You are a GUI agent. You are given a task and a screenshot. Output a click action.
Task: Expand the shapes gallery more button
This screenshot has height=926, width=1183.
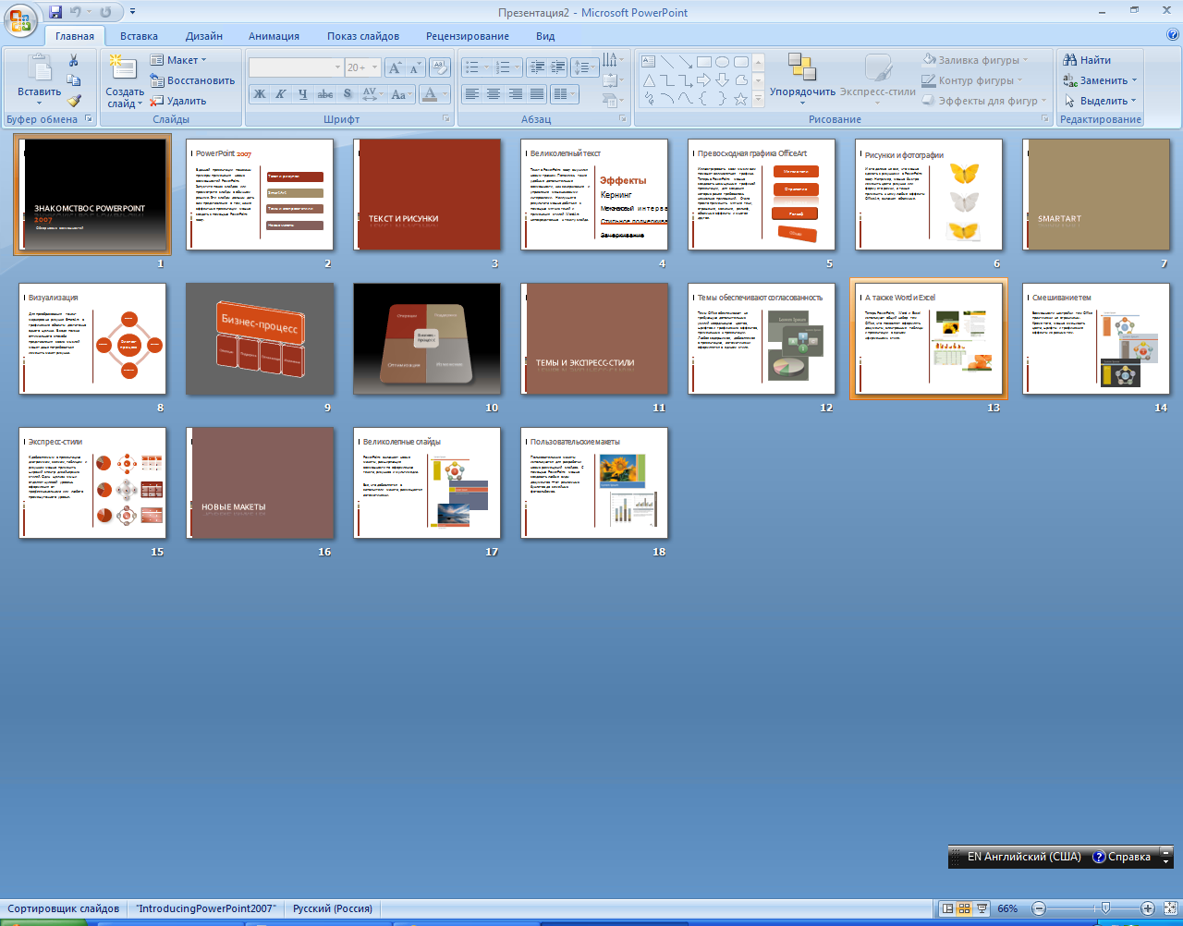click(758, 98)
